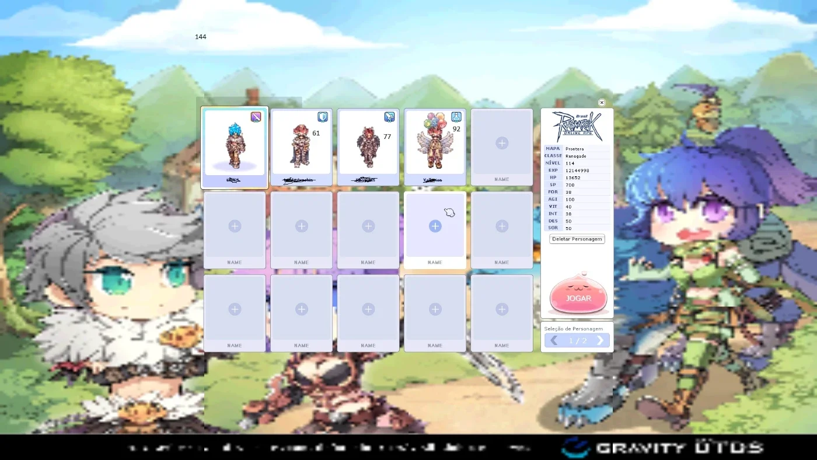Close the character info panel with X

pyautogui.click(x=602, y=103)
